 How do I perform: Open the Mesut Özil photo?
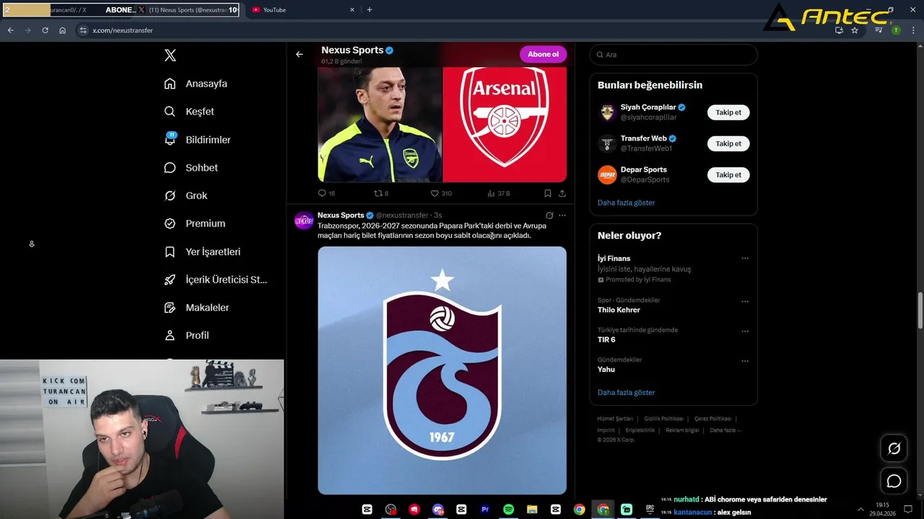pos(380,124)
